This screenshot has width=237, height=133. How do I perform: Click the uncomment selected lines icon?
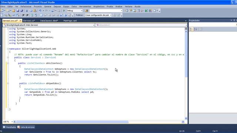36,15
